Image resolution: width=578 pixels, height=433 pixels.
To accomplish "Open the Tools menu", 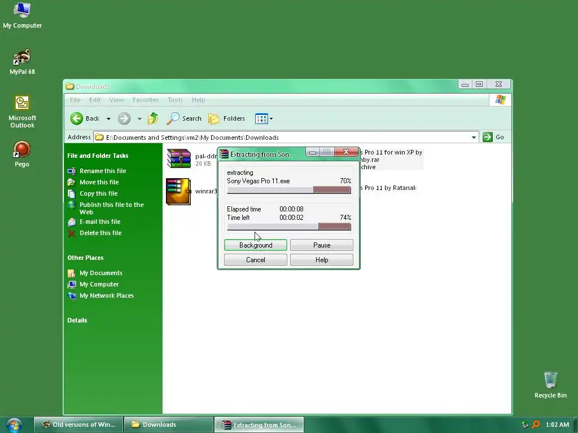I will [x=175, y=100].
